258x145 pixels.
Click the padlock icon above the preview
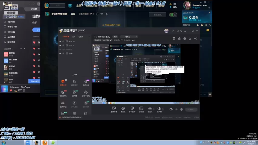click(179, 39)
